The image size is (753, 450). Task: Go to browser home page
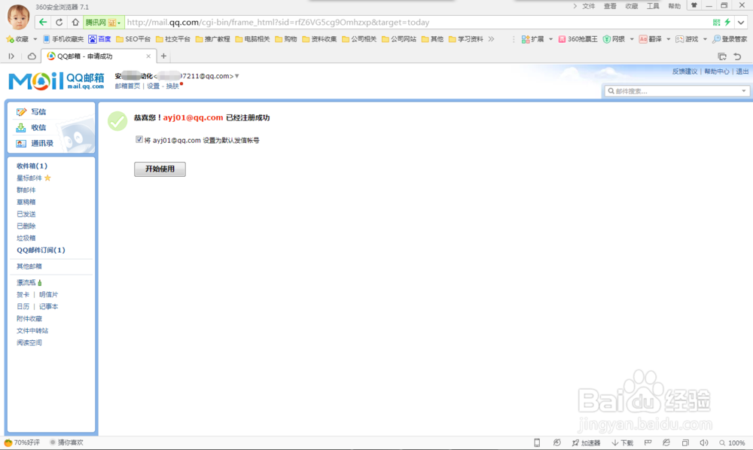75,22
